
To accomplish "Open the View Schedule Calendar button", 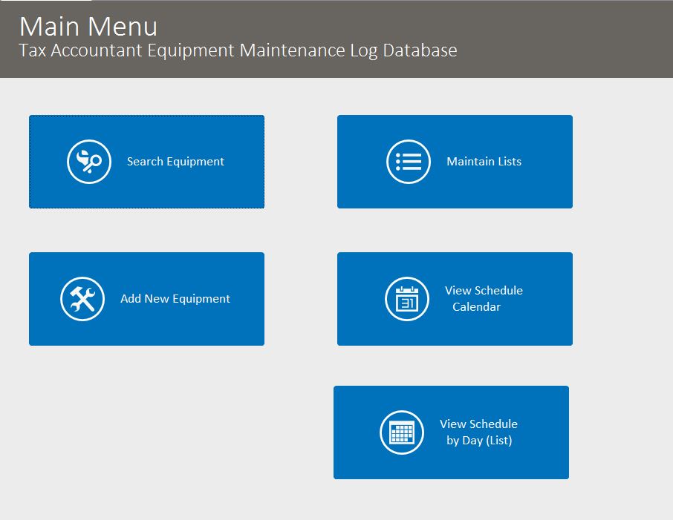I will pos(455,299).
